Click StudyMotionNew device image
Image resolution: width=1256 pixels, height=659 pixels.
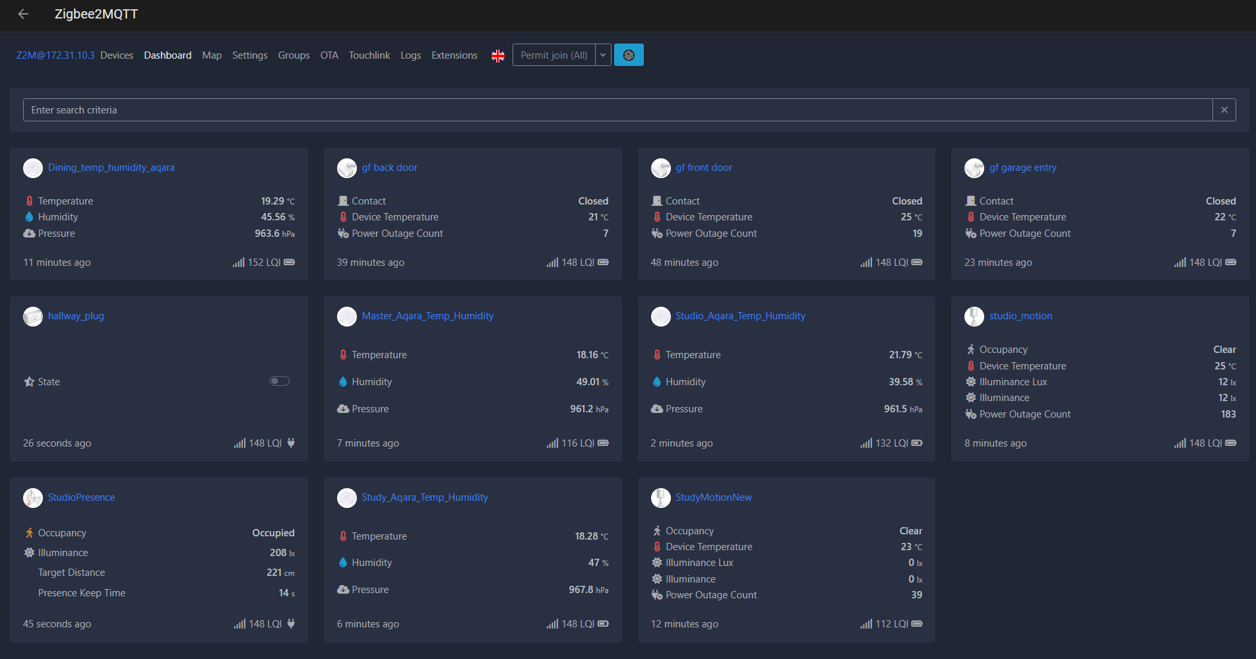[661, 498]
